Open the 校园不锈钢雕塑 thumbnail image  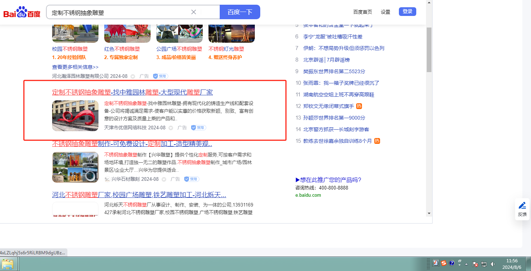pos(75,34)
